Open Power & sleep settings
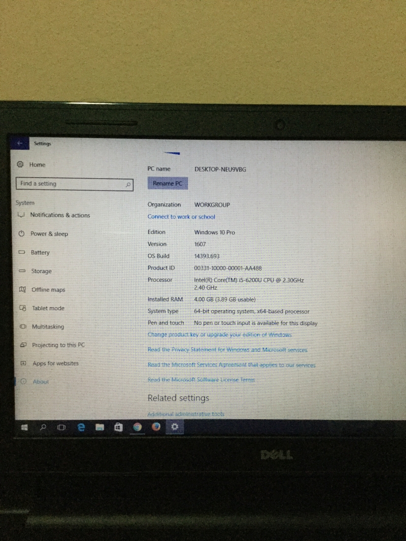This screenshot has width=406, height=541. click(49, 234)
